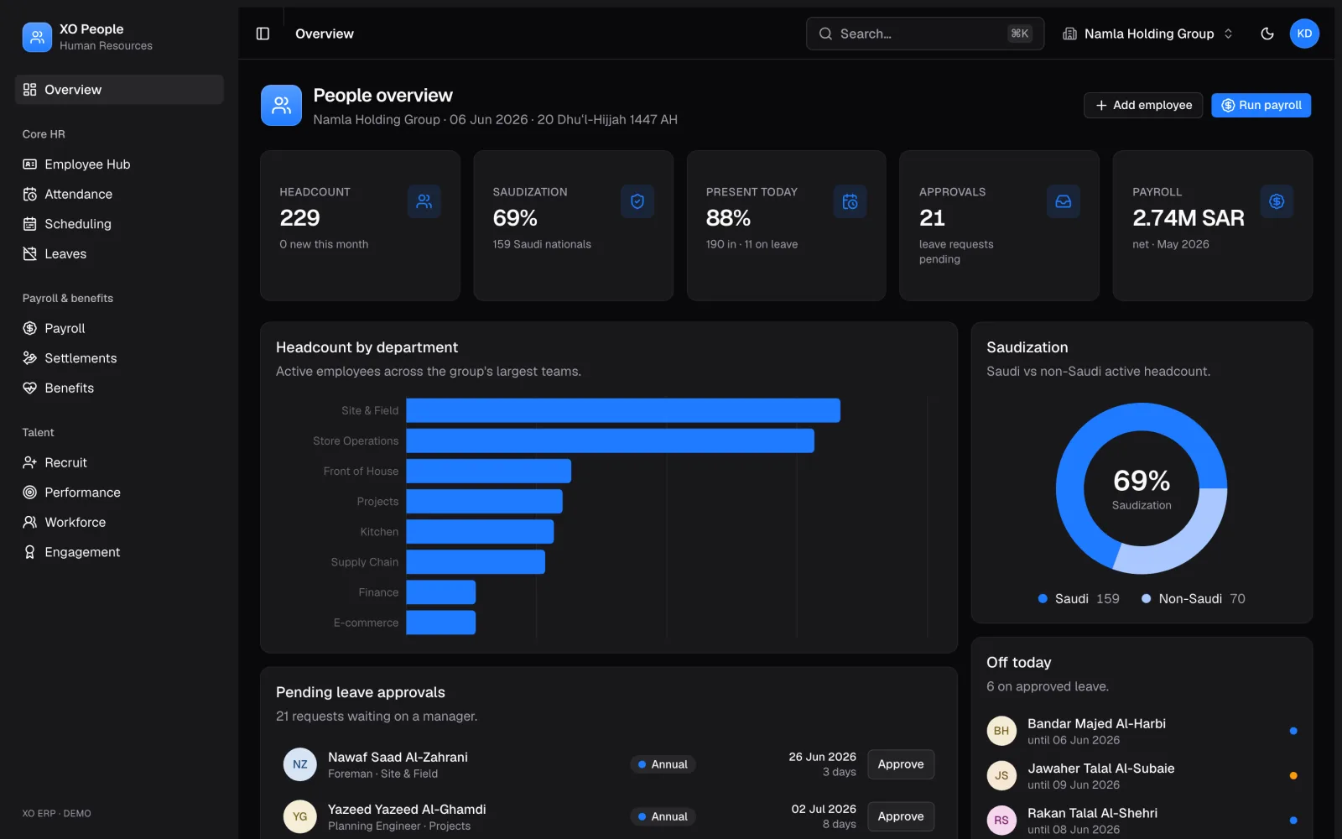Image resolution: width=1342 pixels, height=839 pixels.
Task: Click the Leaves calendar icon
Action: (30, 253)
